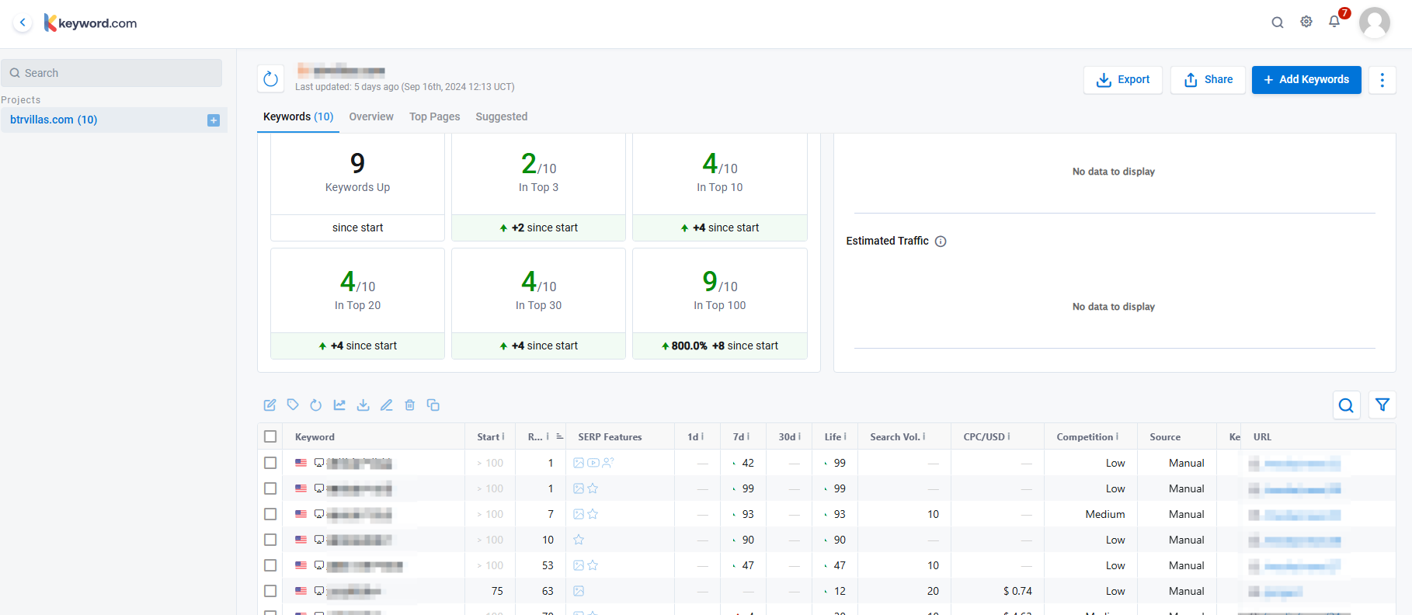This screenshot has height=615, width=1412.
Task: Open the Top Pages tab
Action: (434, 116)
